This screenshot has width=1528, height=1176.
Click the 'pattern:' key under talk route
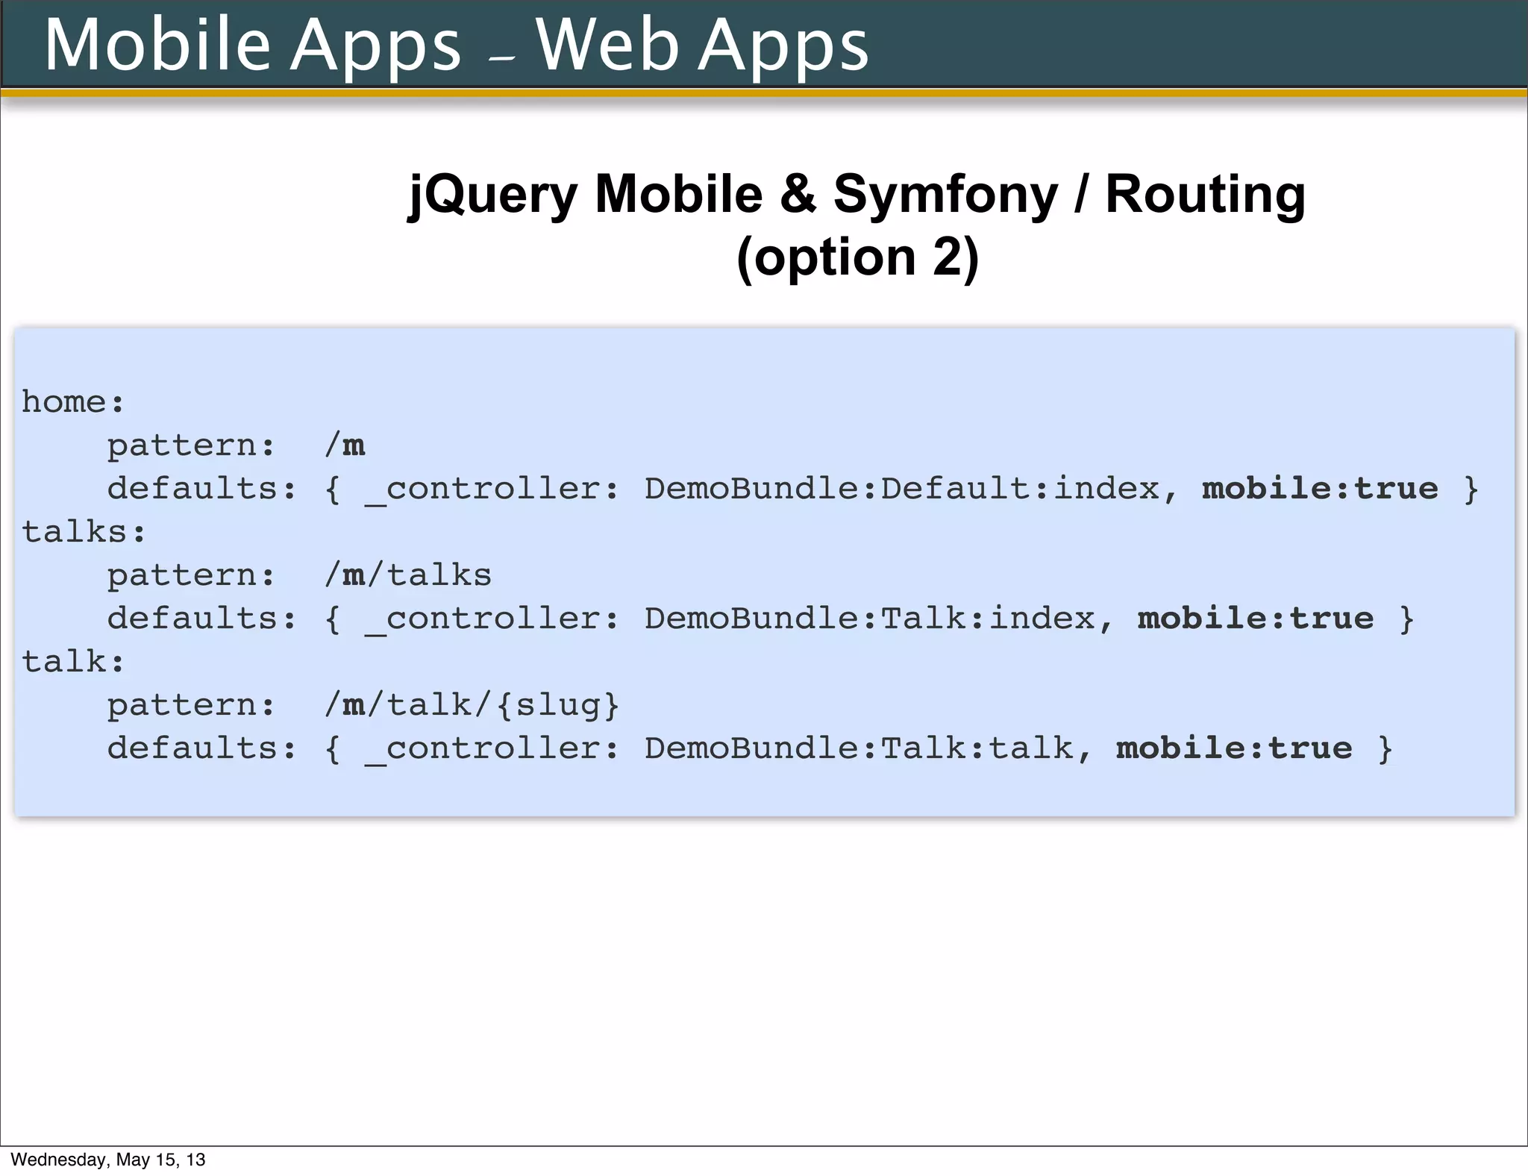(191, 705)
